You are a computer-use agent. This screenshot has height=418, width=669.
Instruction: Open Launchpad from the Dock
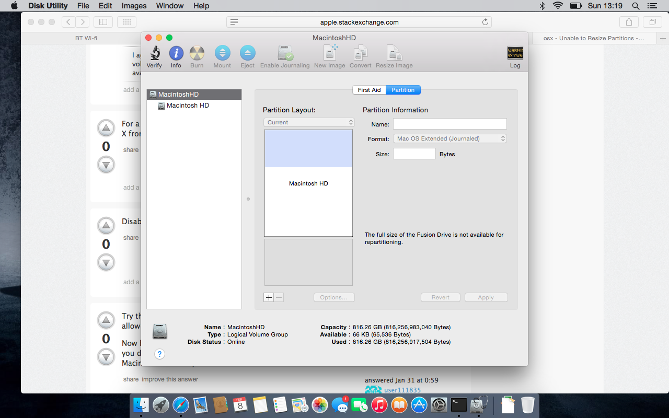[x=161, y=404]
